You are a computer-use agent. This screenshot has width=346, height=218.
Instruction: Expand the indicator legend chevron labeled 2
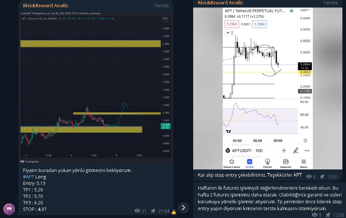230,33
